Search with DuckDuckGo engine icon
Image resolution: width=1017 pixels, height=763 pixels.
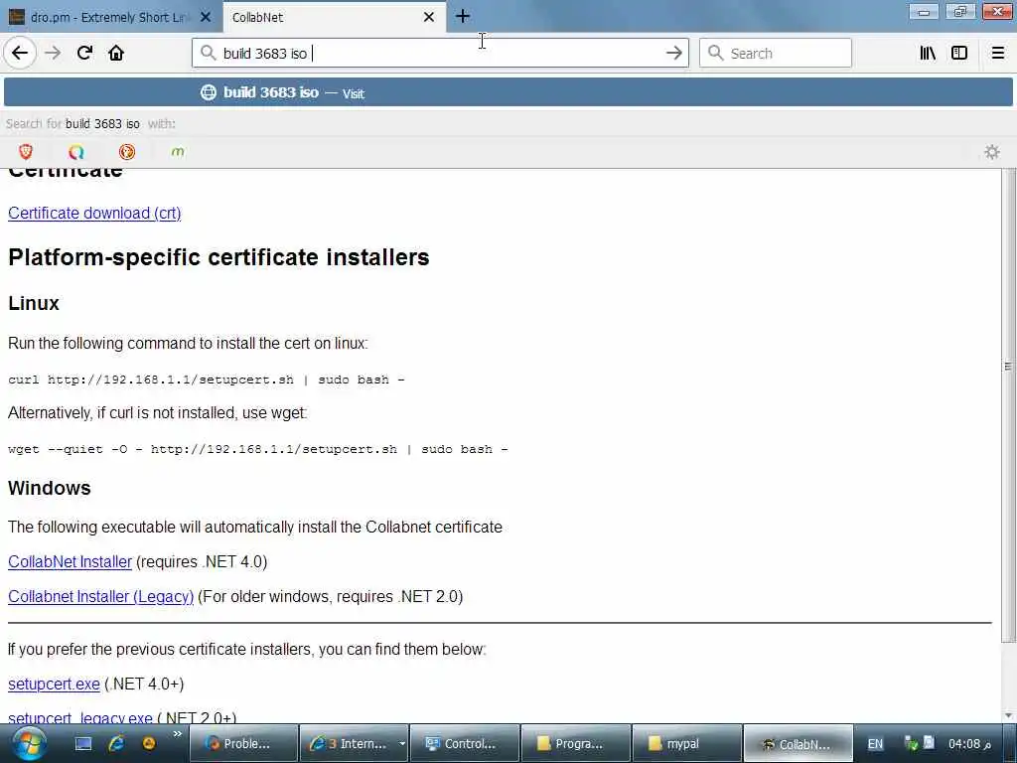tap(127, 152)
